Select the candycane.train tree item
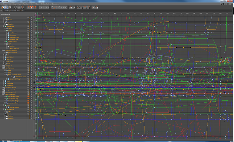Screen dimensions: 234x142 14,48
